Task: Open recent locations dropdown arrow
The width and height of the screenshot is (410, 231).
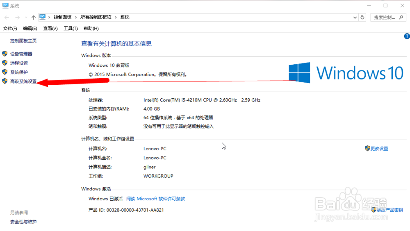Action: click(26, 18)
